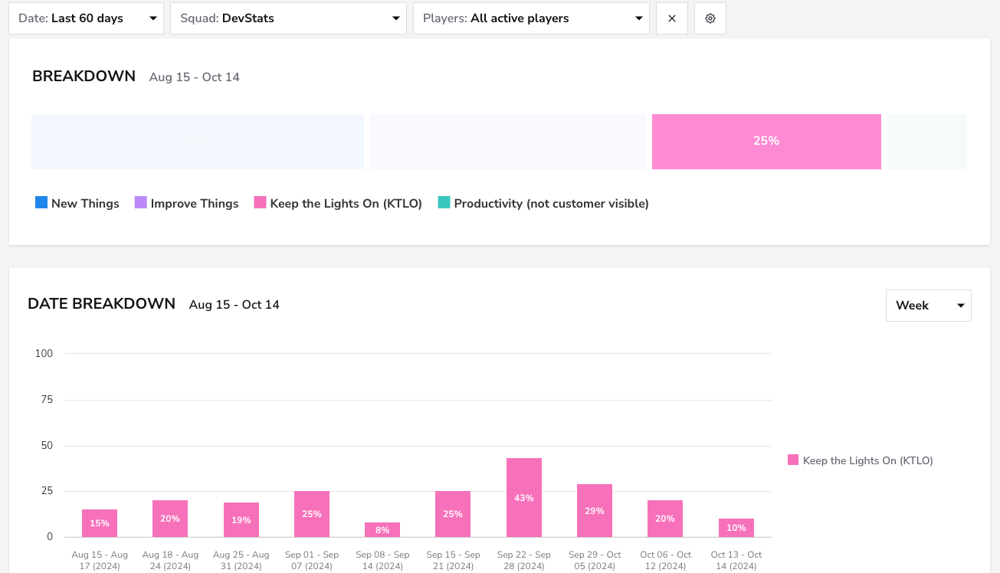The height and width of the screenshot is (573, 1000).
Task: Click the faded Improve Things breakdown segment
Action: [508, 142]
